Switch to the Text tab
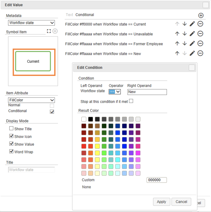The width and height of the screenshot is (211, 212). tap(70, 15)
